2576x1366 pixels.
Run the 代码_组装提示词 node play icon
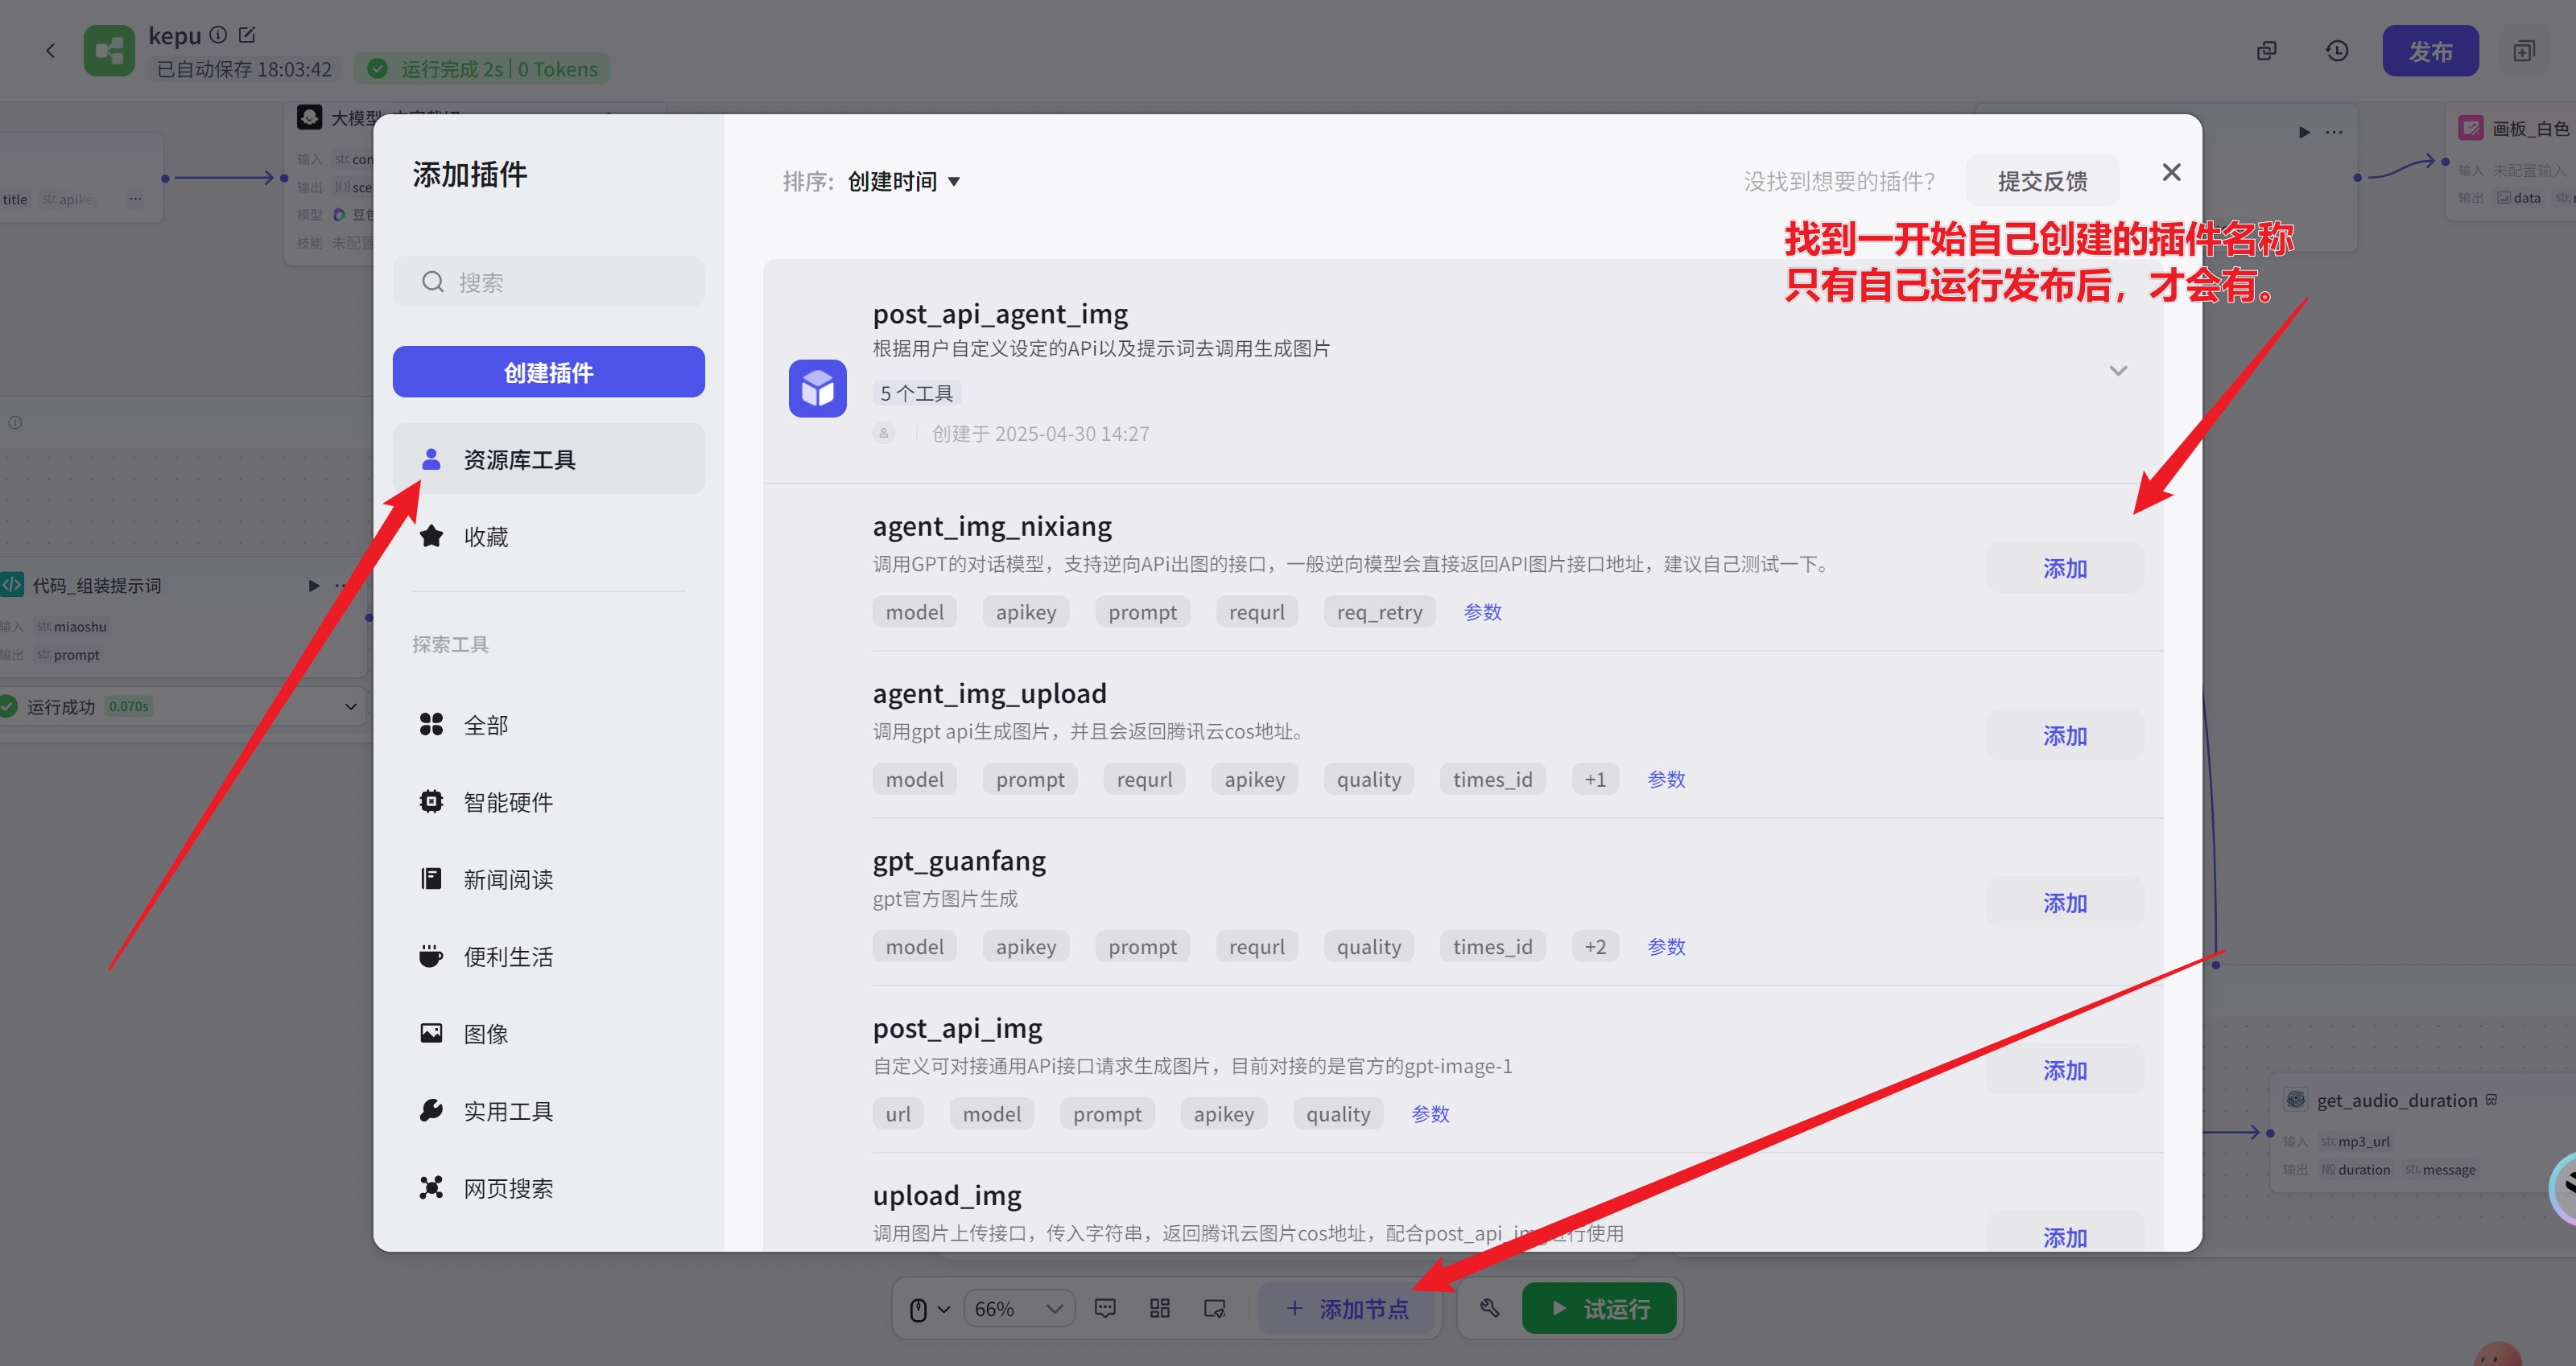point(313,585)
